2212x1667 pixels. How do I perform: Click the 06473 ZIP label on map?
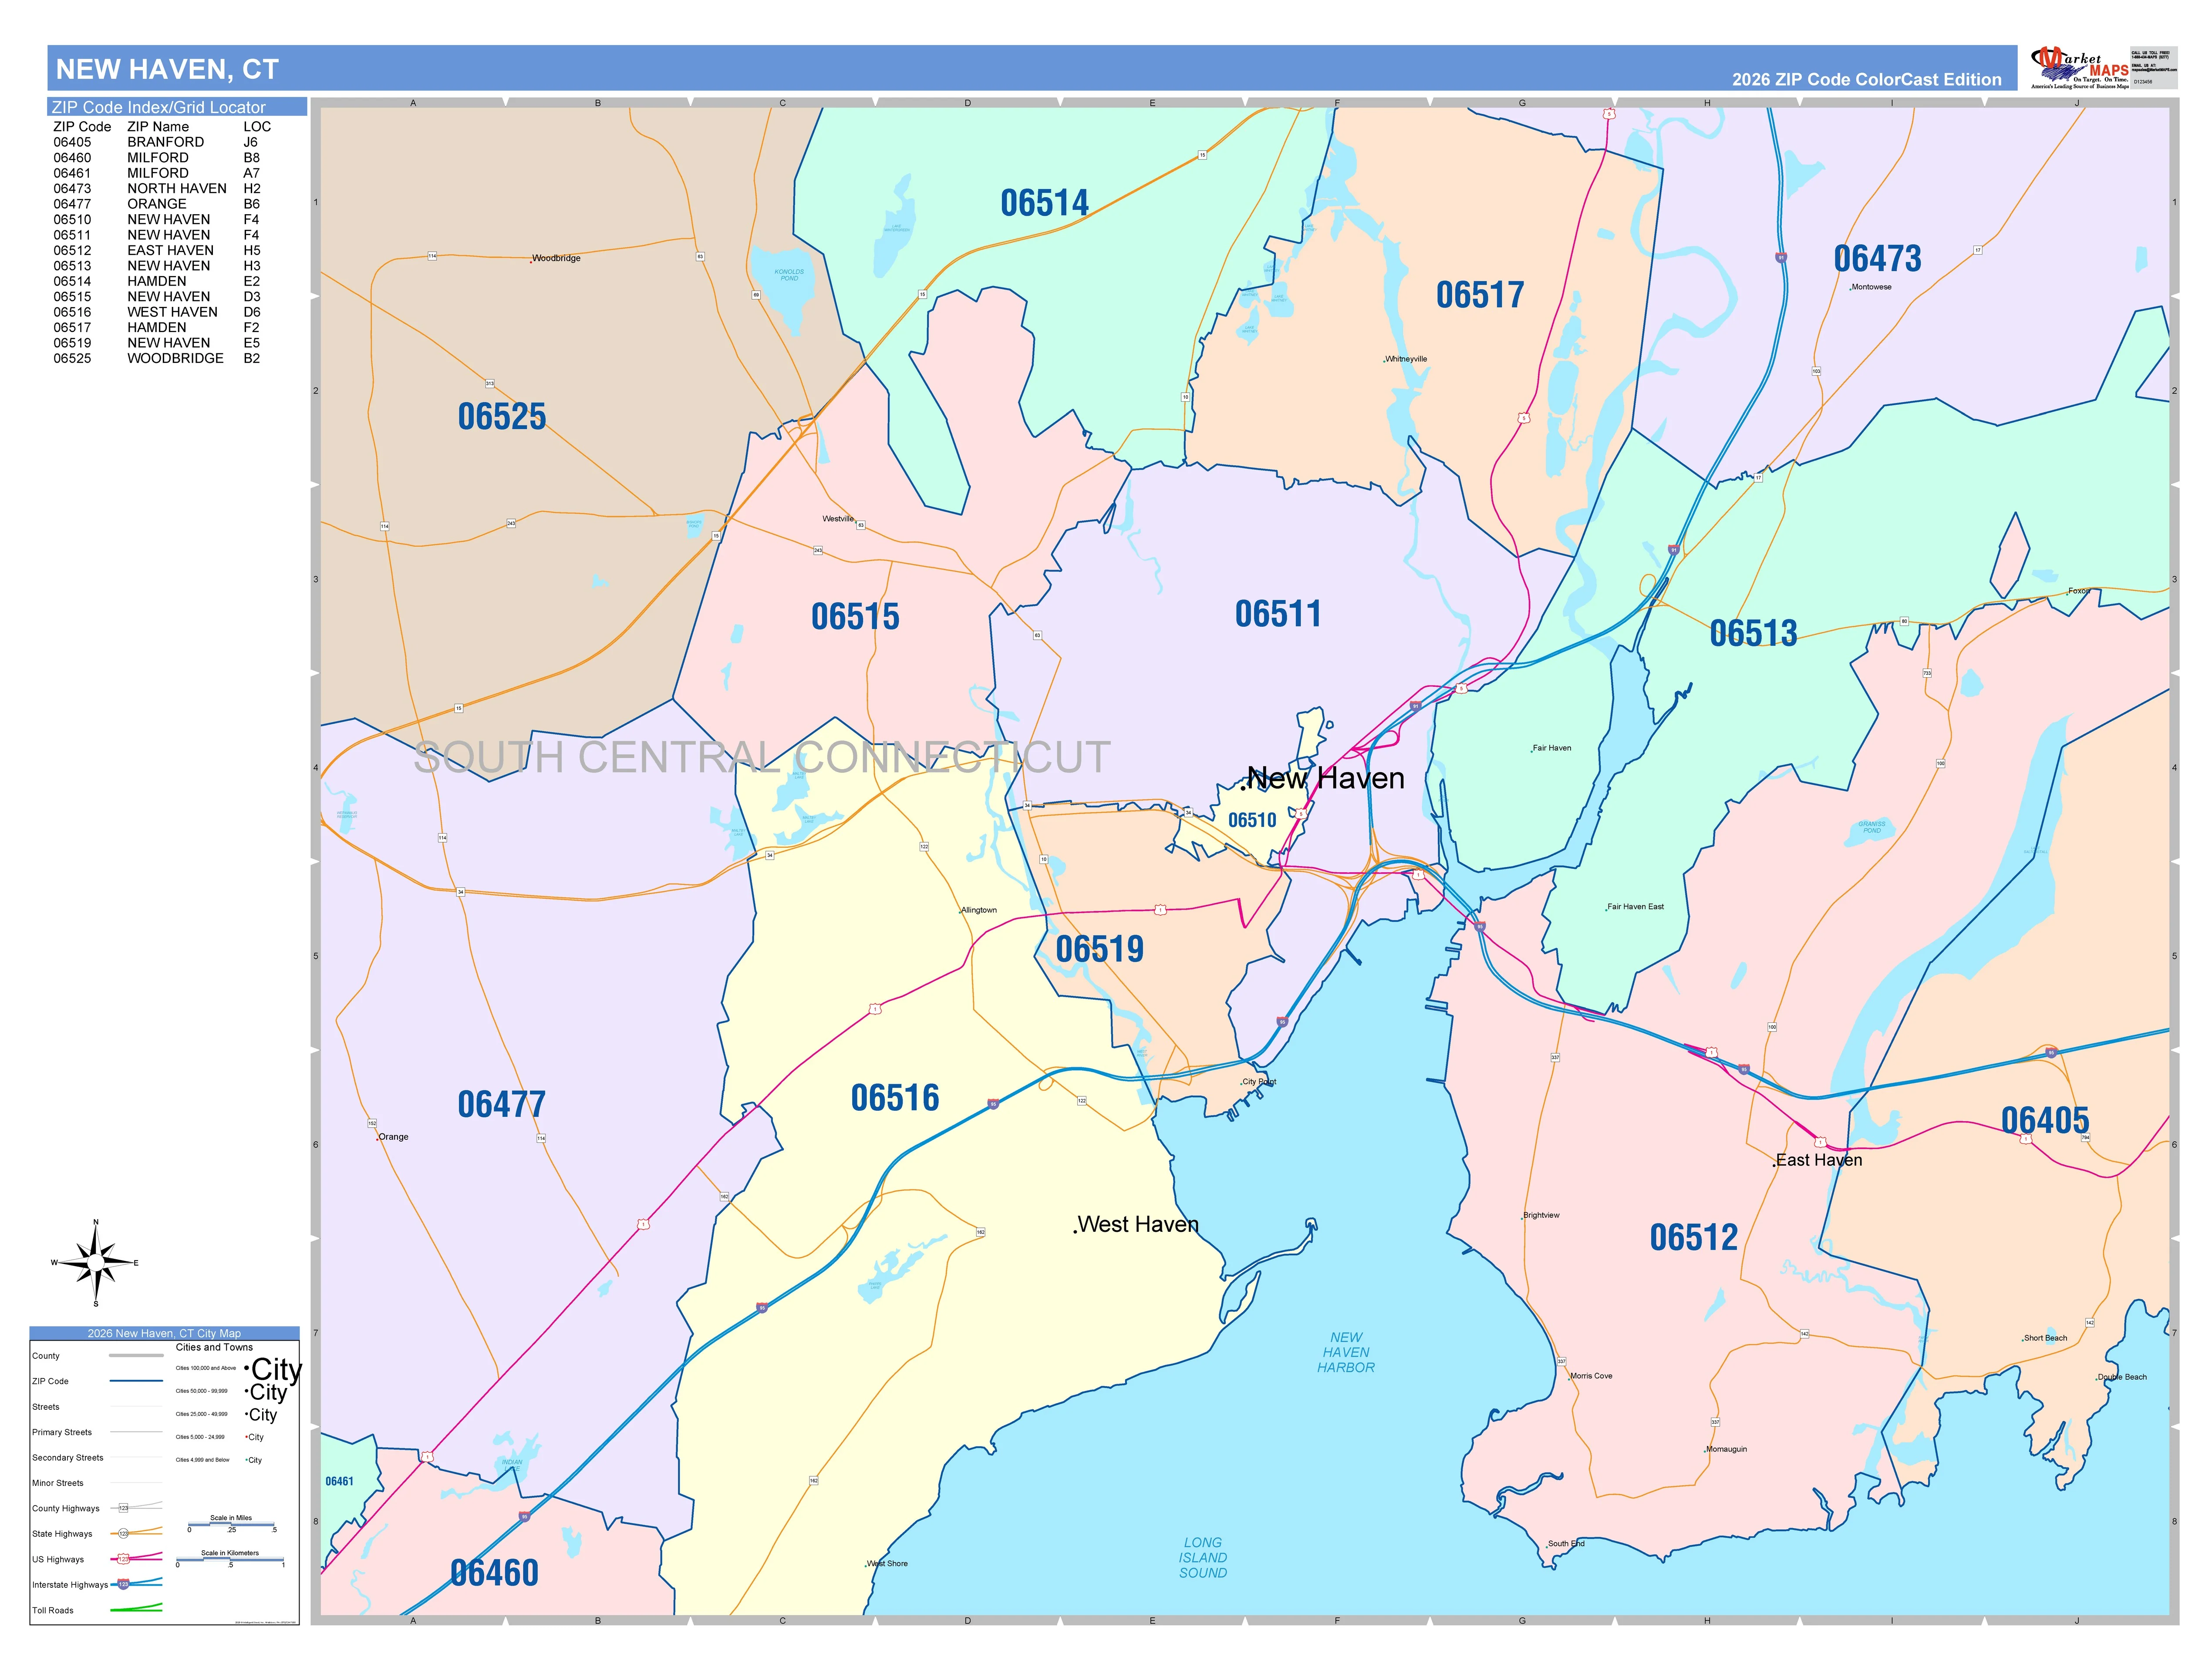[1877, 259]
